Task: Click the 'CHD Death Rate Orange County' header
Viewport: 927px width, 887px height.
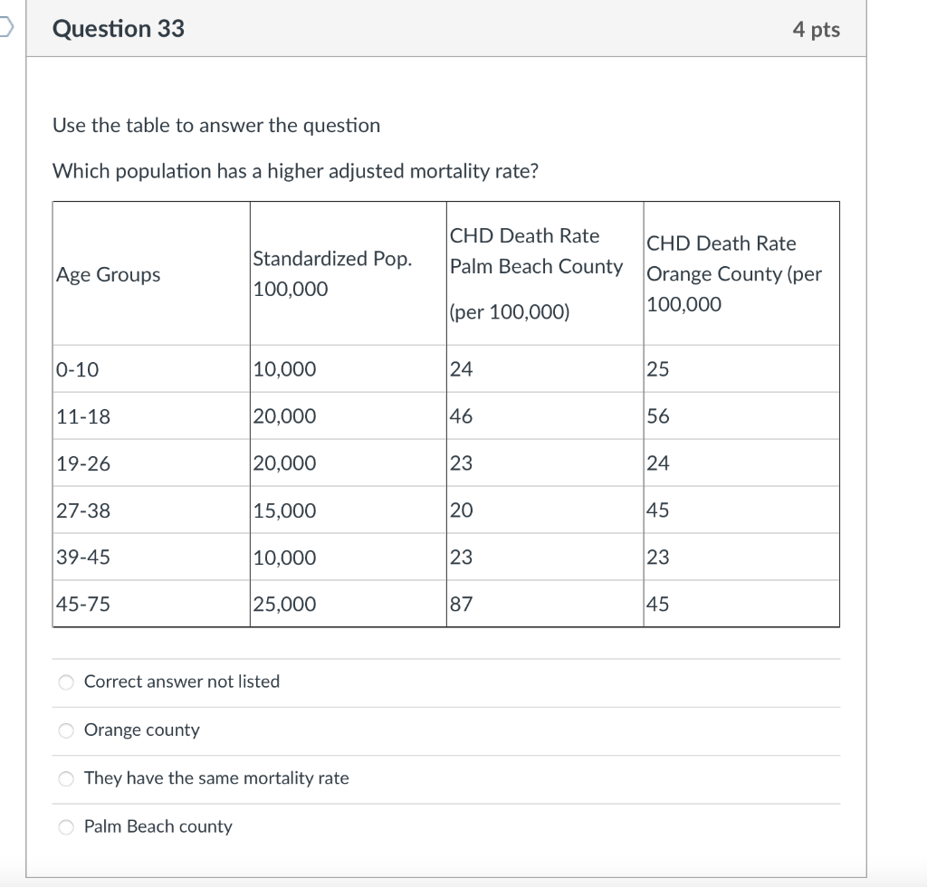Action: click(x=731, y=273)
